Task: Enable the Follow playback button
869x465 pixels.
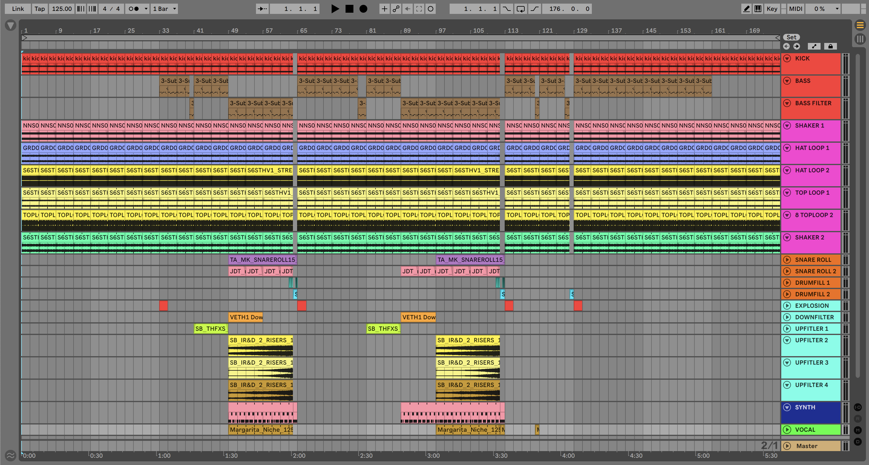Action: (262, 9)
